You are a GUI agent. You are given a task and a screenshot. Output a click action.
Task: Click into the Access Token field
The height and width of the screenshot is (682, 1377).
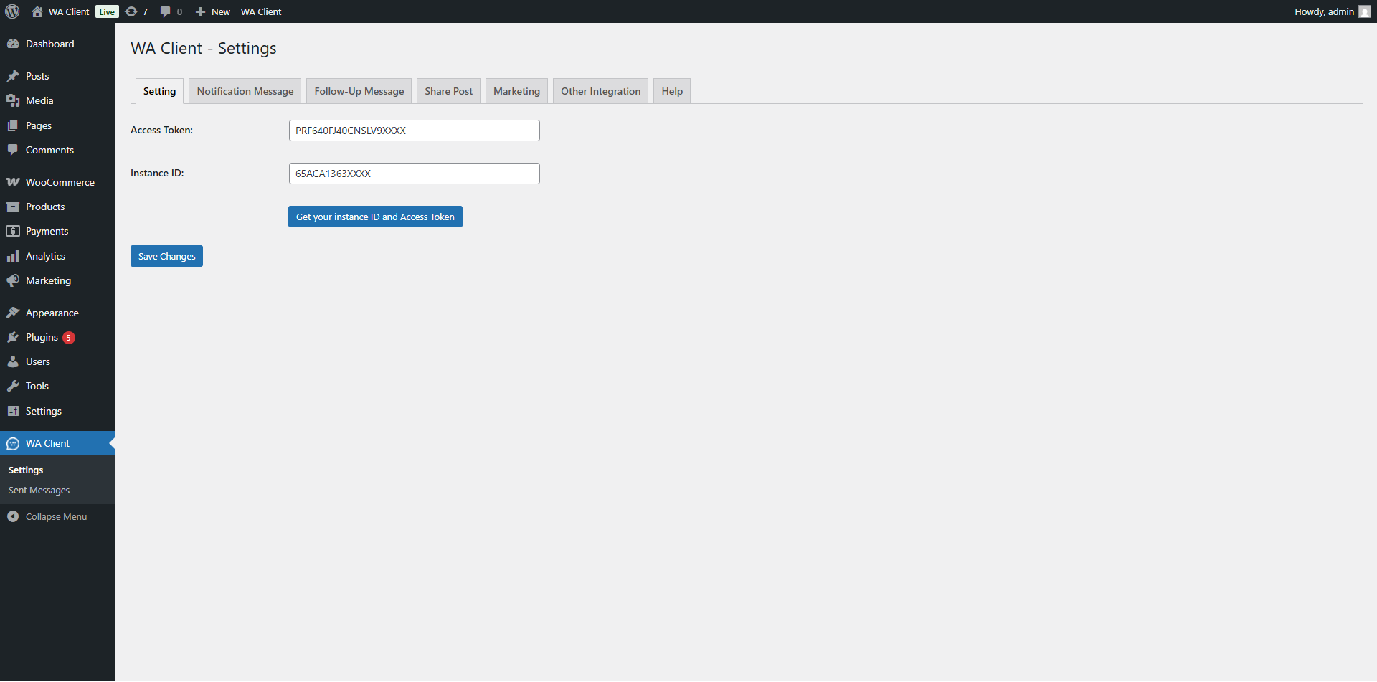point(414,131)
